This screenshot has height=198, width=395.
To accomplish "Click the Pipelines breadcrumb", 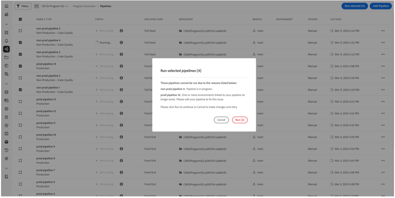I will pos(105,6).
